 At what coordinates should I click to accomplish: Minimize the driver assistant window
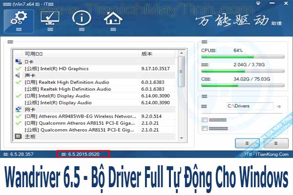(x=272, y=3)
